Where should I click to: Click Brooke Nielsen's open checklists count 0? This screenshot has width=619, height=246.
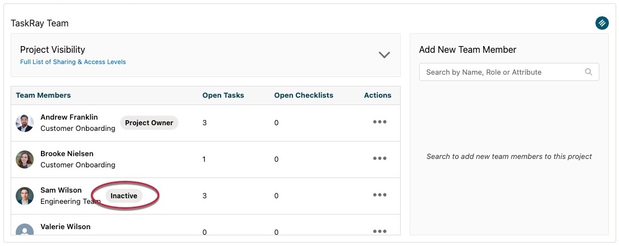click(x=276, y=159)
